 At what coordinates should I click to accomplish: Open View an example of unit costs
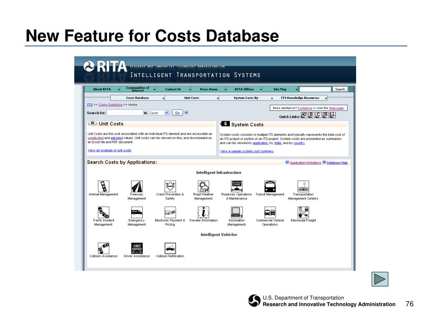[x=110, y=150]
